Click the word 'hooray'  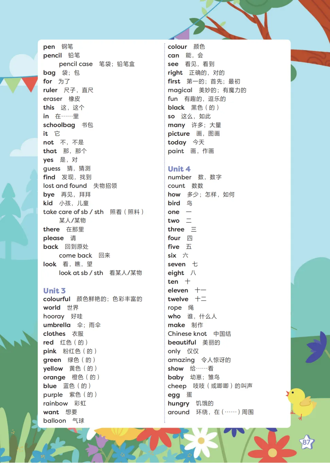pyautogui.click(x=54, y=316)
